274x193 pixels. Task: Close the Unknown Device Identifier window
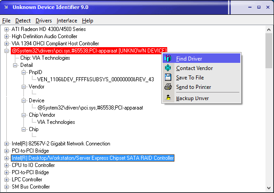268,7
